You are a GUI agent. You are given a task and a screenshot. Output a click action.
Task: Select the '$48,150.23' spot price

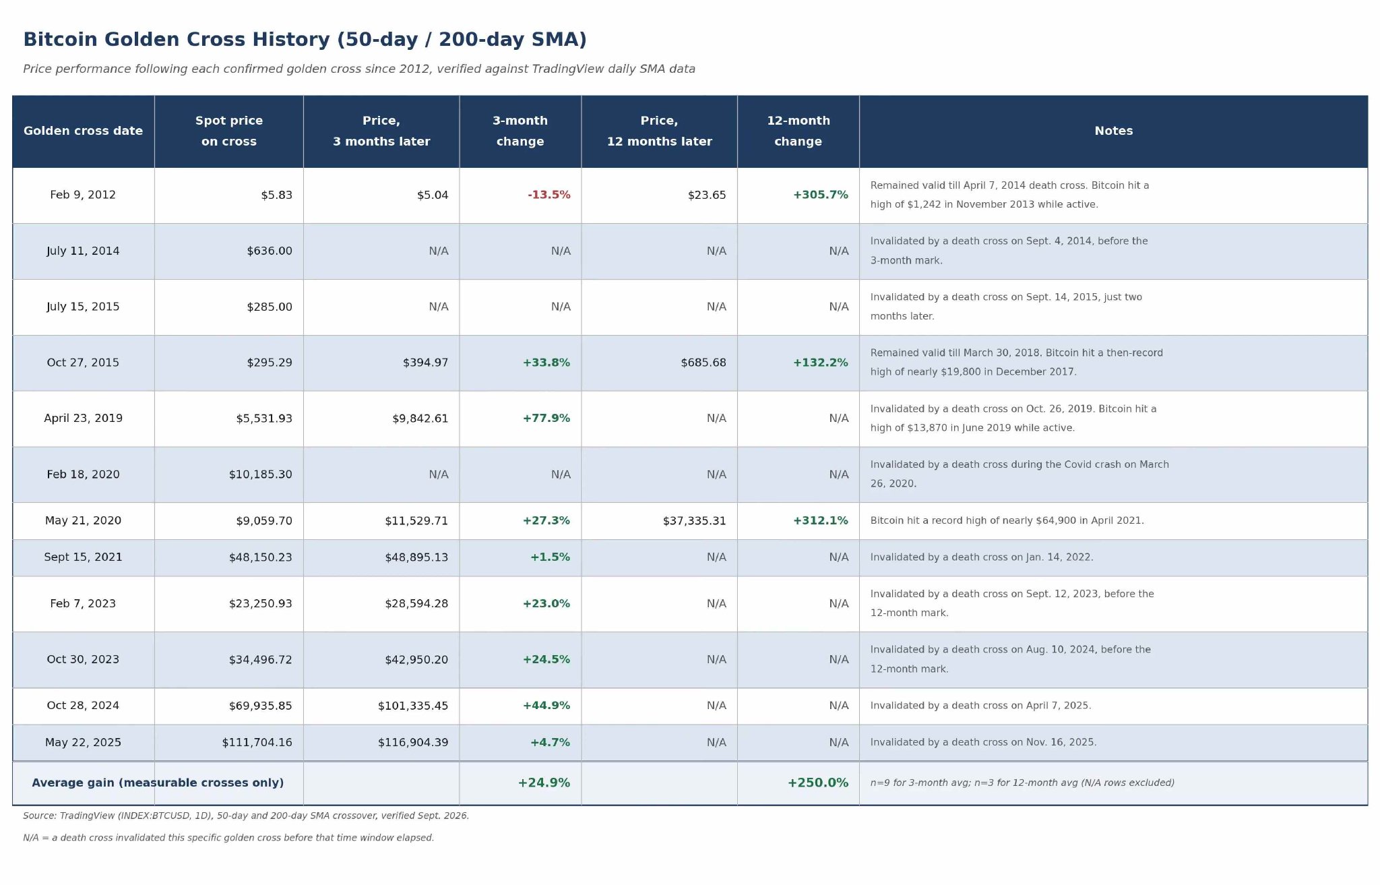[x=260, y=557]
